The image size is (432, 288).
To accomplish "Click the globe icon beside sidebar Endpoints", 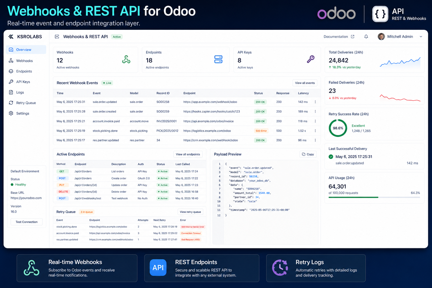I will pos(11,71).
